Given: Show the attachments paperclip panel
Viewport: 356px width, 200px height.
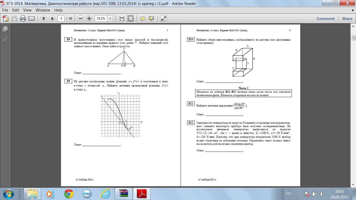Looking at the screenshot, I should click(5, 40).
